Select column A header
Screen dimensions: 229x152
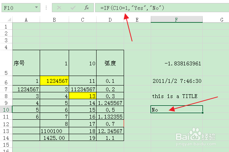pos(26,20)
